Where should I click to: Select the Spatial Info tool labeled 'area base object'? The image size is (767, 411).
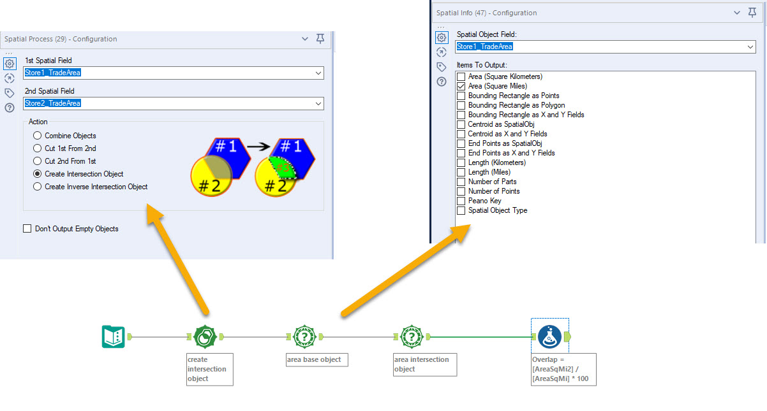point(304,336)
